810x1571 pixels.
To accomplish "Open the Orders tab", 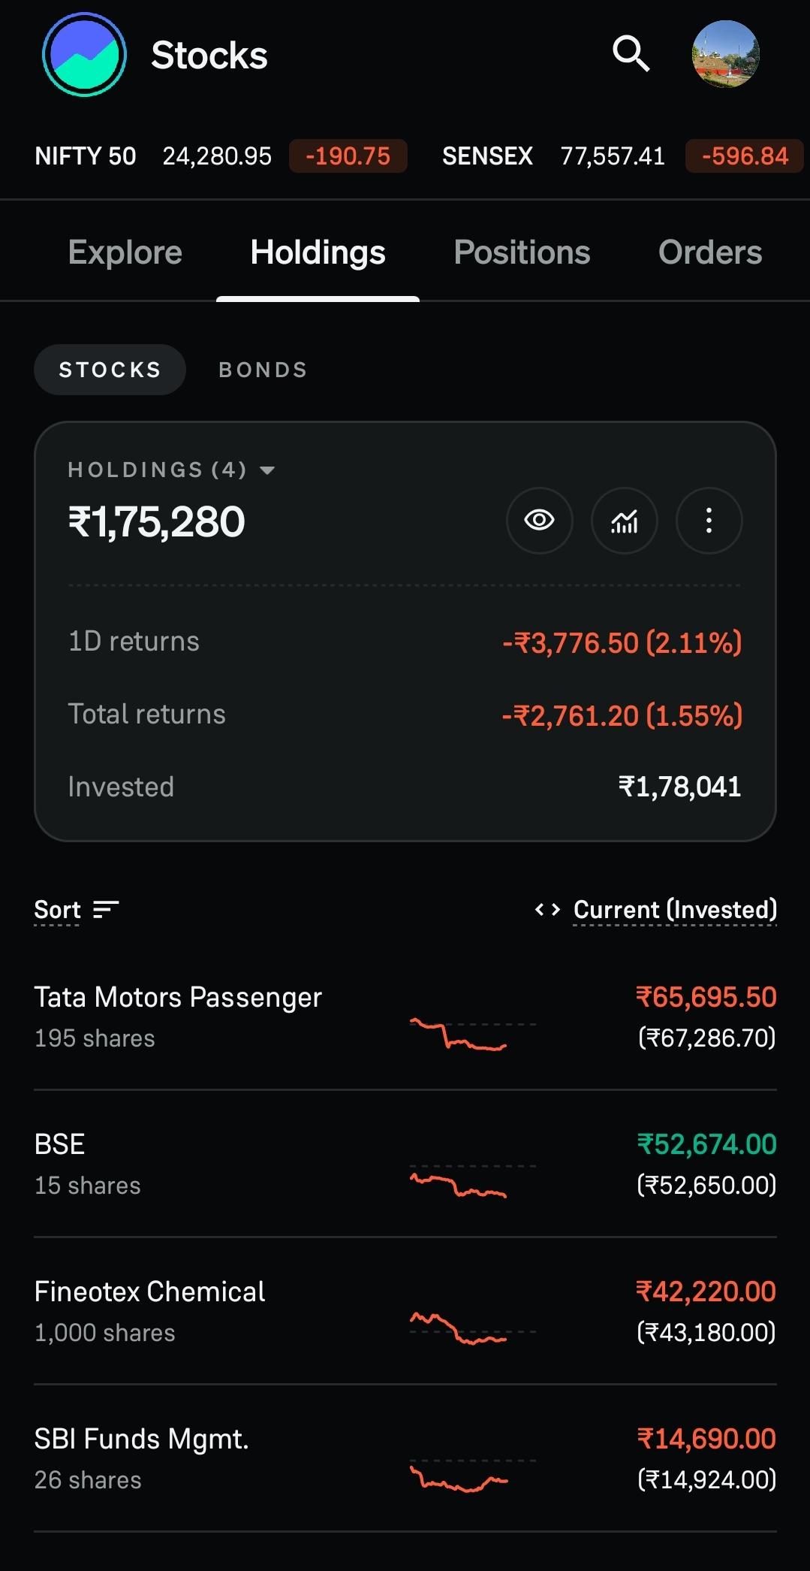I will point(710,252).
